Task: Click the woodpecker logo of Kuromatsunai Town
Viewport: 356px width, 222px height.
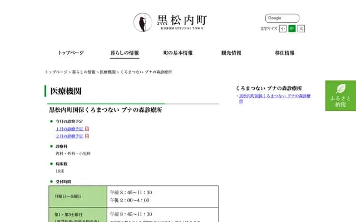Action: [142, 22]
